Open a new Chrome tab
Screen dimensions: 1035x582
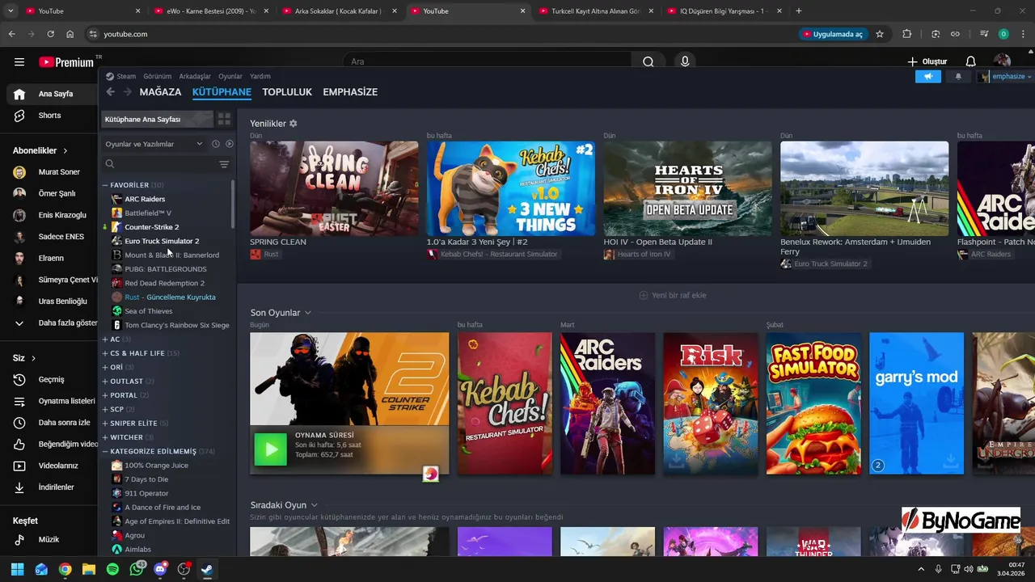799,11
